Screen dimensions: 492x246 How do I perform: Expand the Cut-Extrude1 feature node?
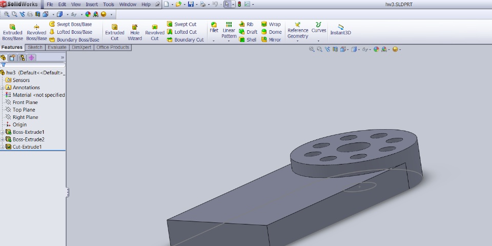pos(2,147)
